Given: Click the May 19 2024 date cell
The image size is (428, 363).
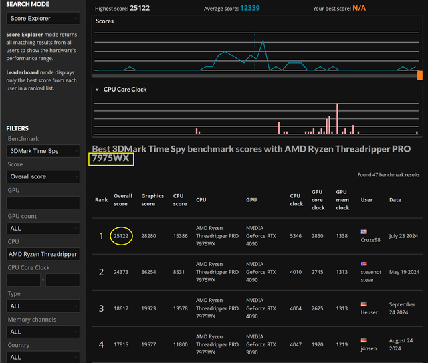Looking at the screenshot, I should 404,272.
